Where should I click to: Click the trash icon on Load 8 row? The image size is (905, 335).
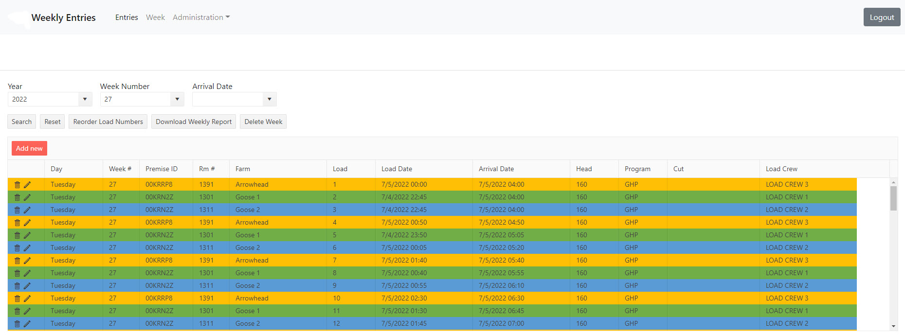point(18,273)
